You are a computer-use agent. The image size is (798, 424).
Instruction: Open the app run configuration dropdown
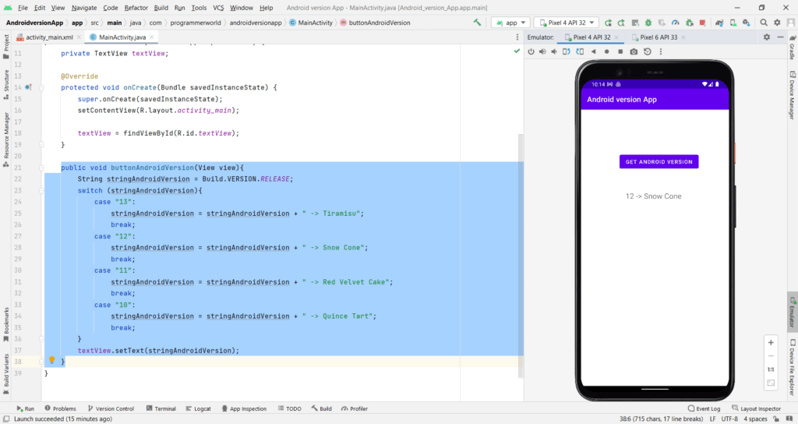click(510, 23)
